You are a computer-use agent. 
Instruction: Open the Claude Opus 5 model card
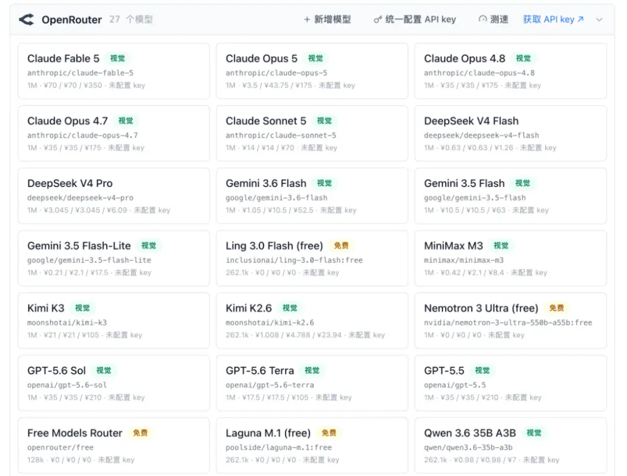coord(312,71)
